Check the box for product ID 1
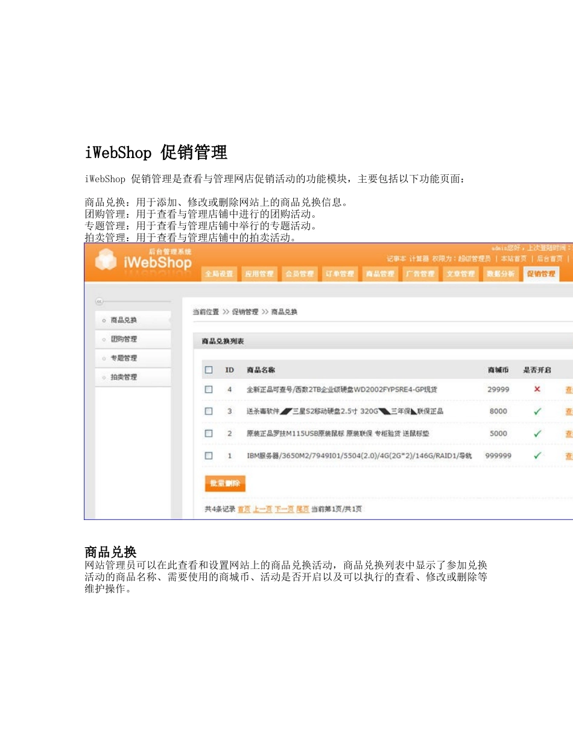 [x=209, y=455]
